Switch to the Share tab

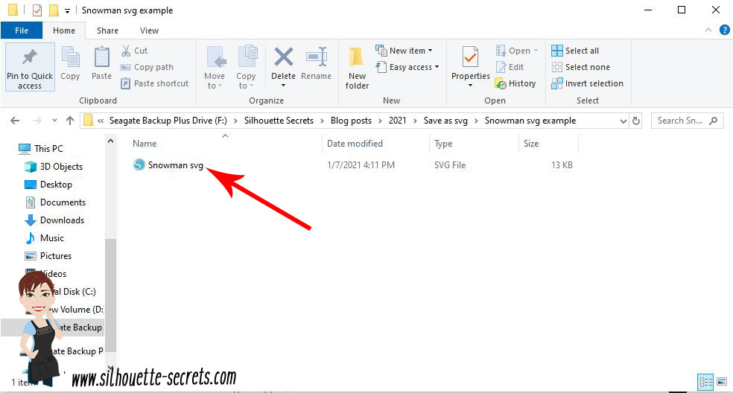[x=107, y=31]
